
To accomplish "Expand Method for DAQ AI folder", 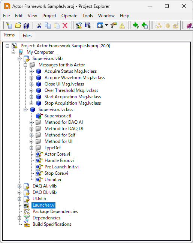I will [x=31, y=122].
